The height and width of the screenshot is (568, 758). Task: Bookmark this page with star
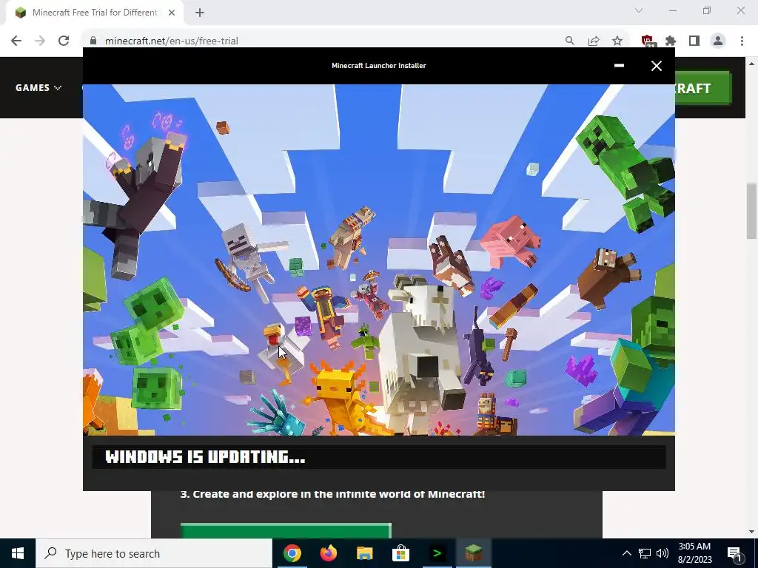click(x=617, y=41)
